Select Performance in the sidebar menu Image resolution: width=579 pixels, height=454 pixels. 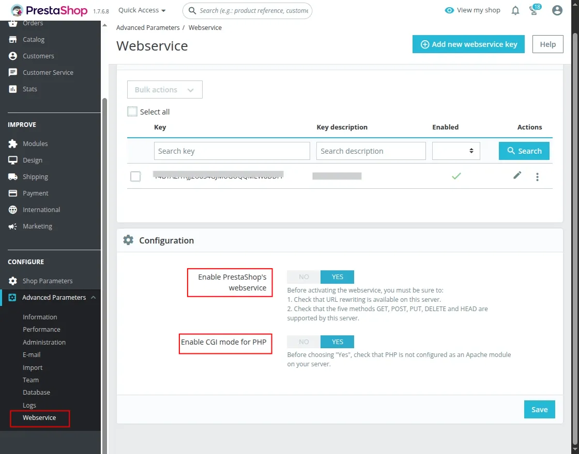(41, 329)
